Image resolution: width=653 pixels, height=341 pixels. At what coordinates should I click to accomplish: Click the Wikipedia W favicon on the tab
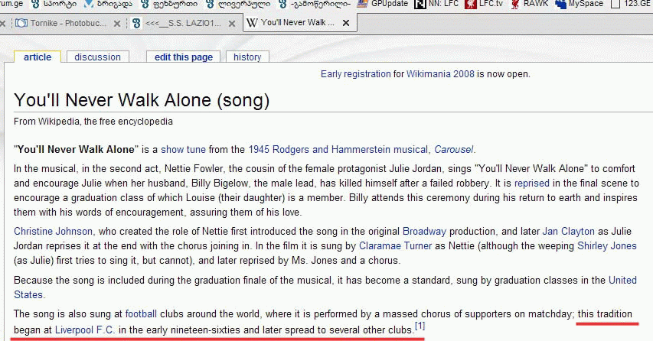251,23
